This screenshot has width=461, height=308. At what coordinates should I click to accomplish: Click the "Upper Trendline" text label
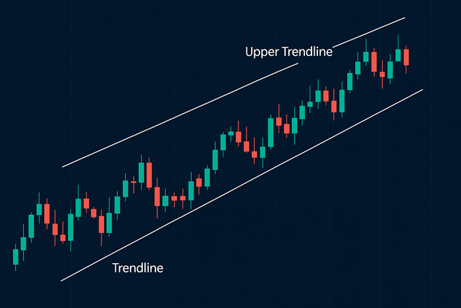coord(288,52)
